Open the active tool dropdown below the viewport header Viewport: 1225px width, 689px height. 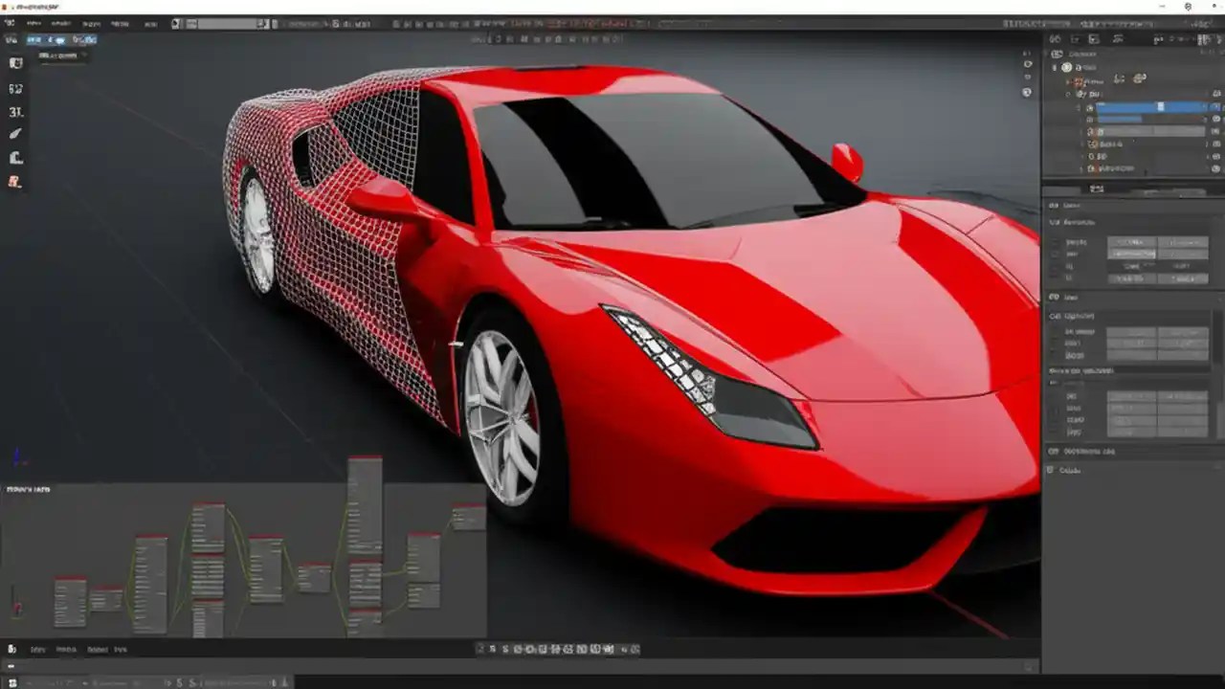point(61,56)
